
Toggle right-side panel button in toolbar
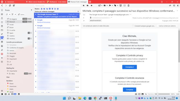click(178, 6)
